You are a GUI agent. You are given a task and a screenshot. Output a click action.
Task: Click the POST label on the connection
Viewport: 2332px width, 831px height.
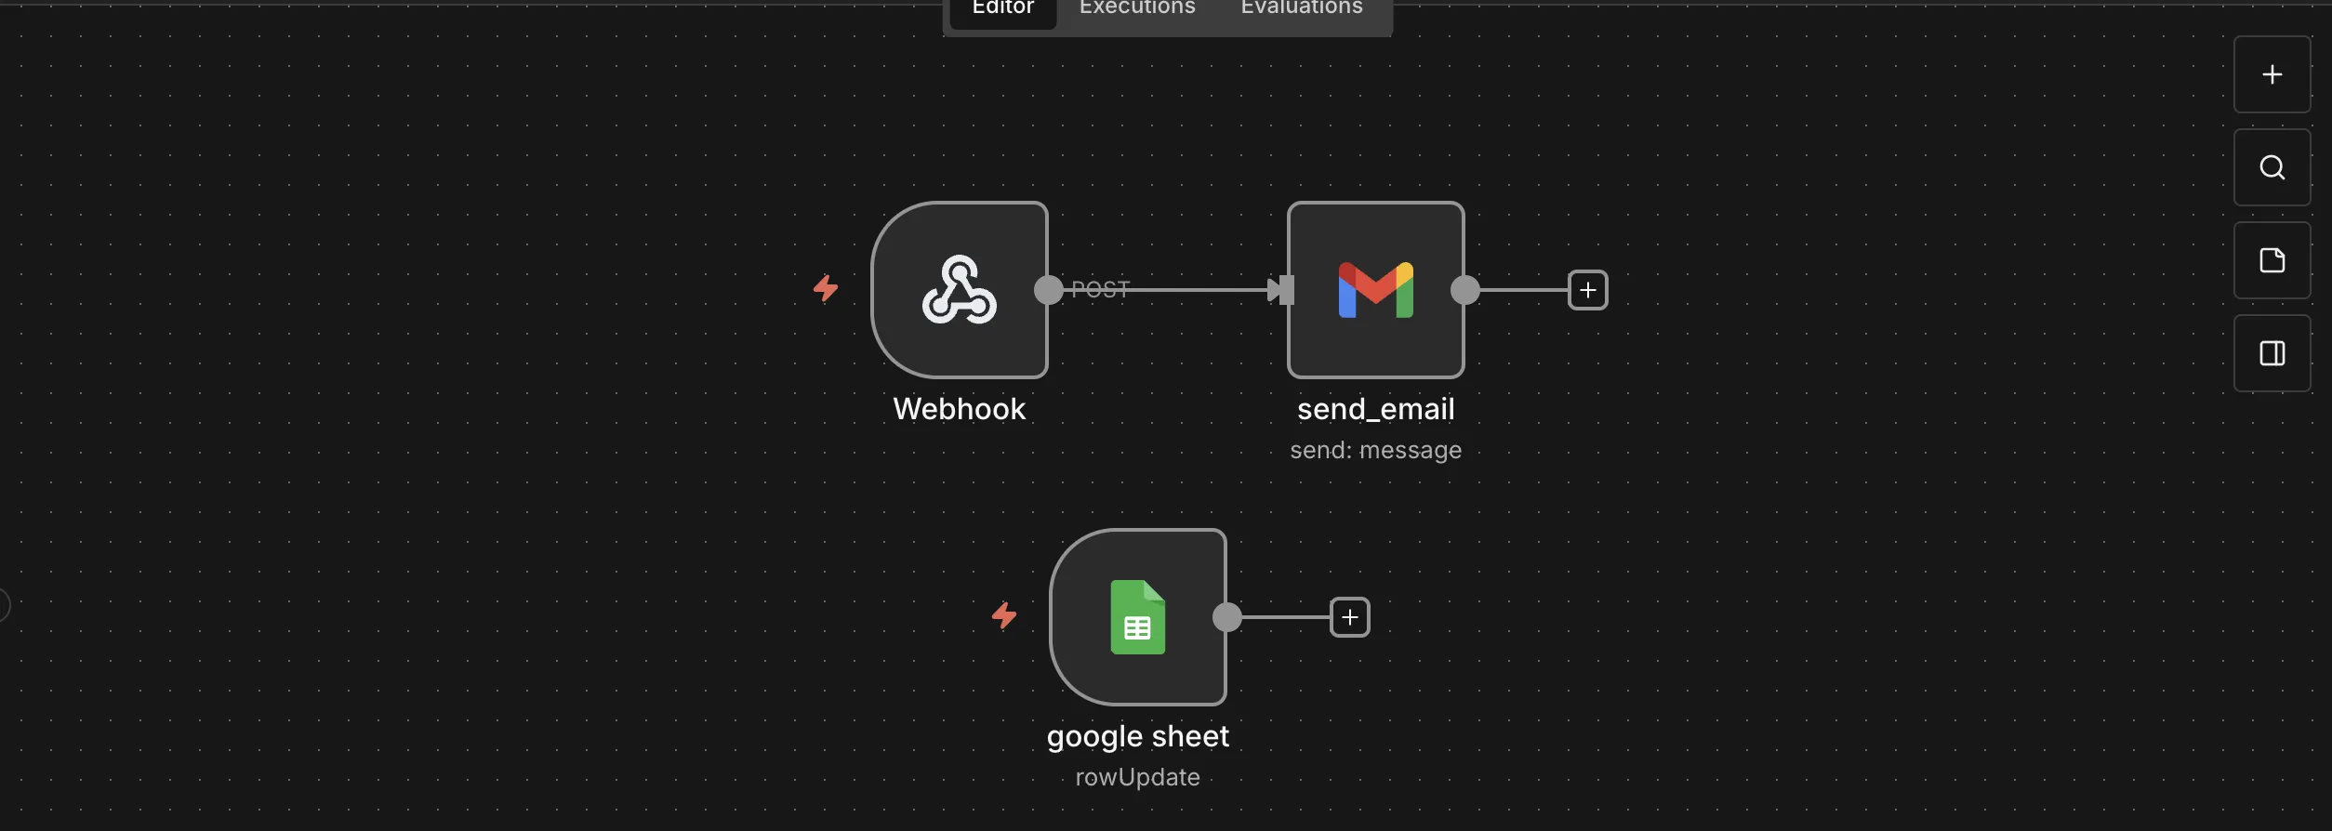1101,290
